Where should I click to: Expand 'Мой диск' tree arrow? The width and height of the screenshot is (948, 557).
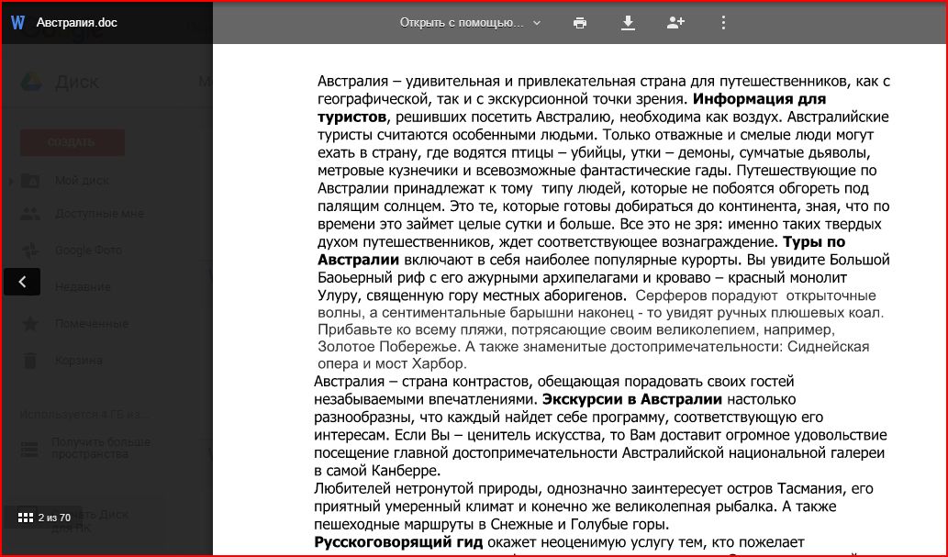11,180
